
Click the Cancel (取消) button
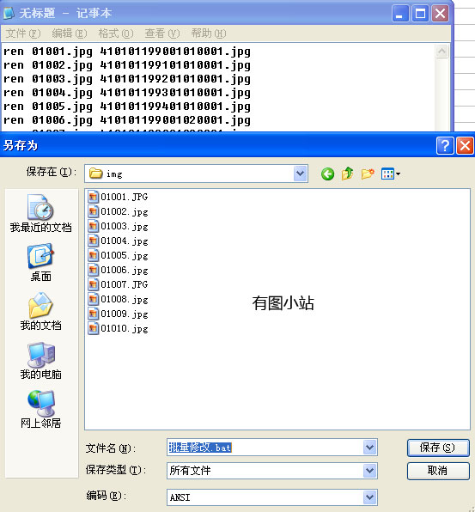[x=438, y=471]
